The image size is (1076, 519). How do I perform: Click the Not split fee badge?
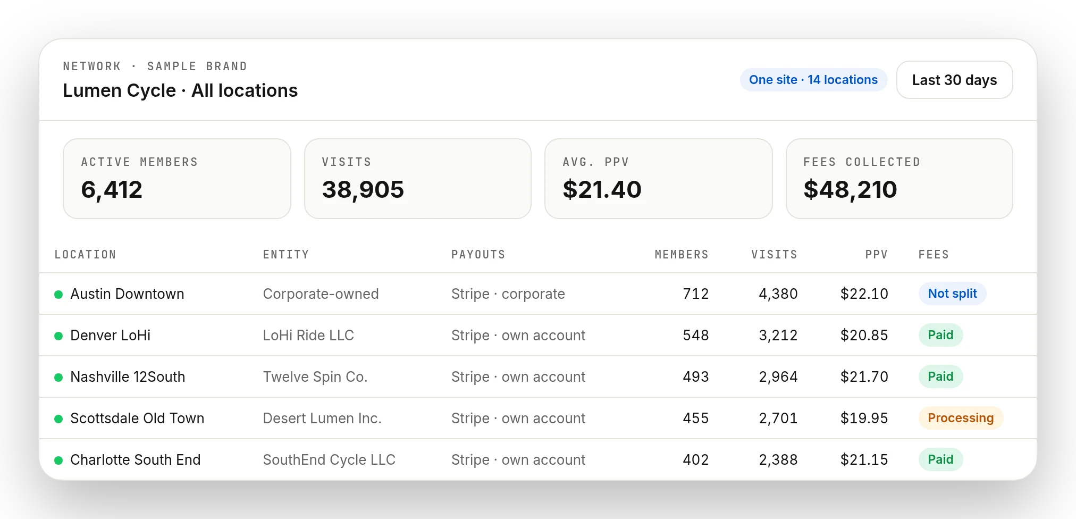(952, 294)
